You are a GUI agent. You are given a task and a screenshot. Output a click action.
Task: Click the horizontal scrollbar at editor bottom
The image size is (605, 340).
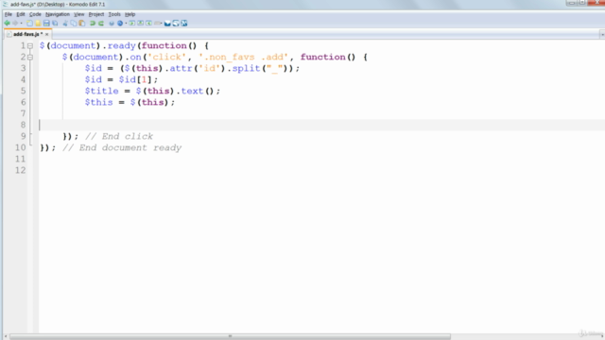(230, 336)
